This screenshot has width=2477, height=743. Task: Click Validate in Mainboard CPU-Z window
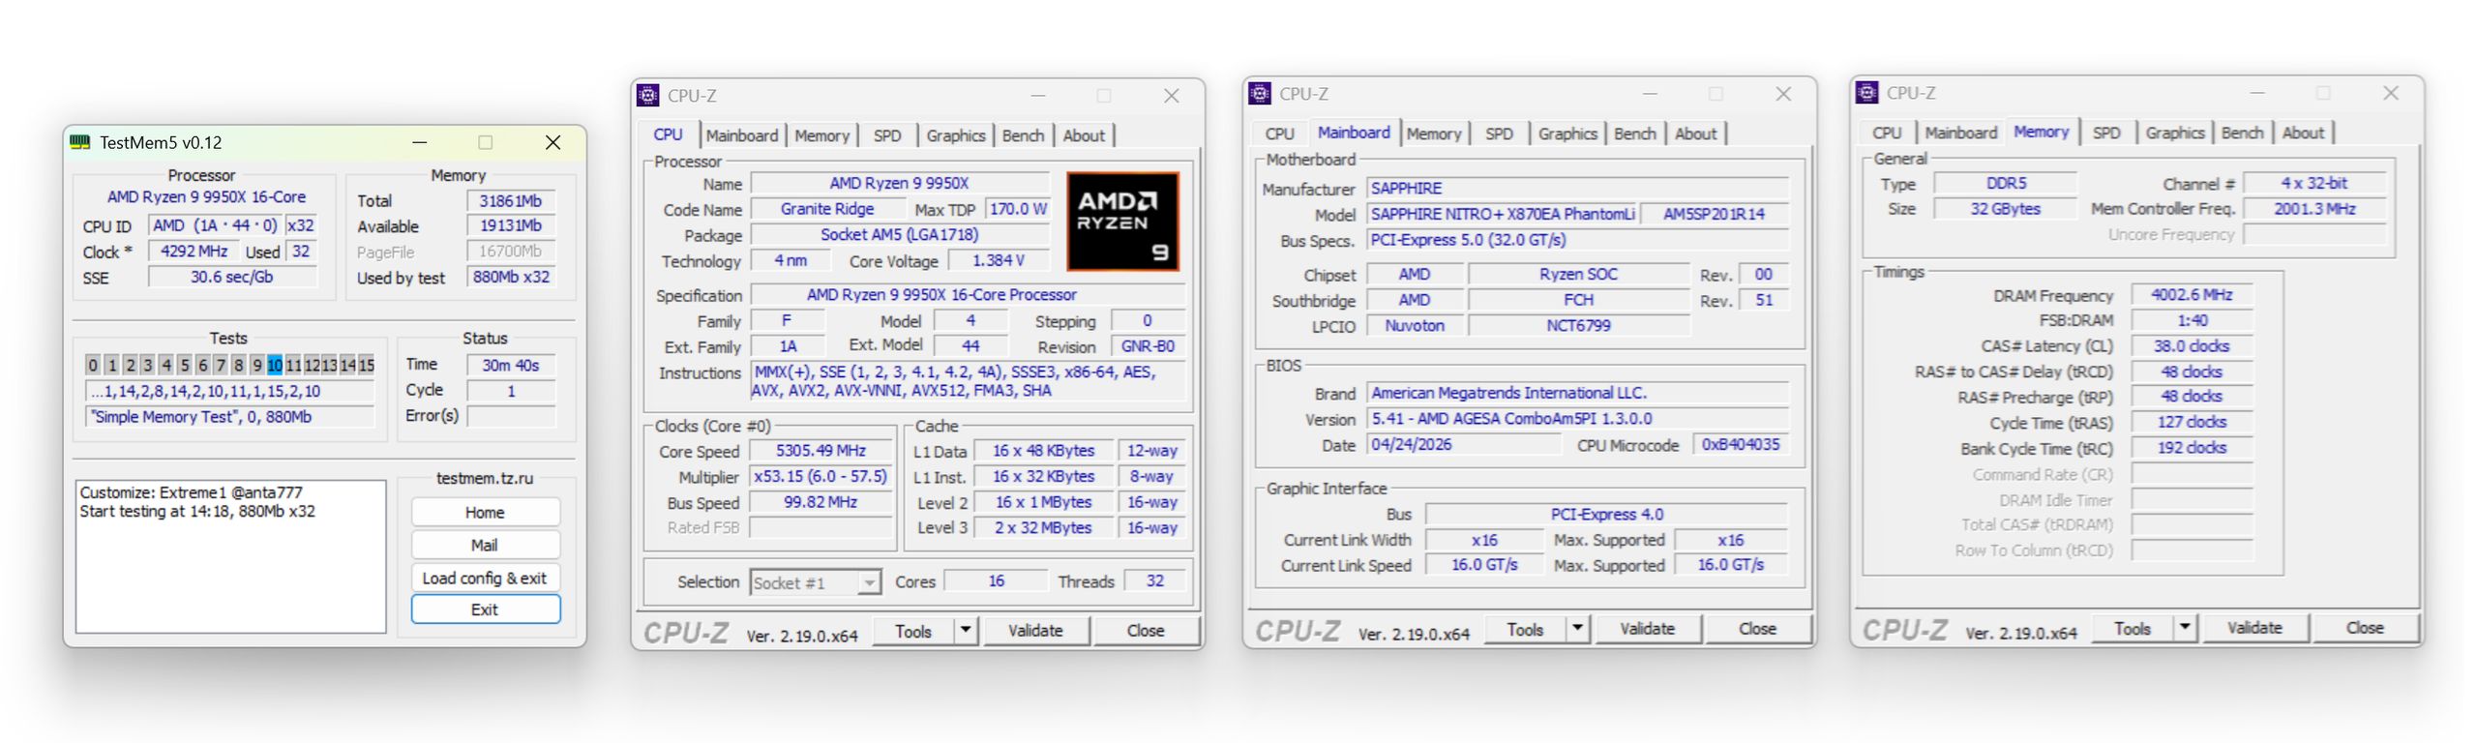tap(1647, 629)
